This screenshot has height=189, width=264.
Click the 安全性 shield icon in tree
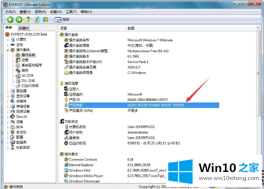(x=13, y=132)
